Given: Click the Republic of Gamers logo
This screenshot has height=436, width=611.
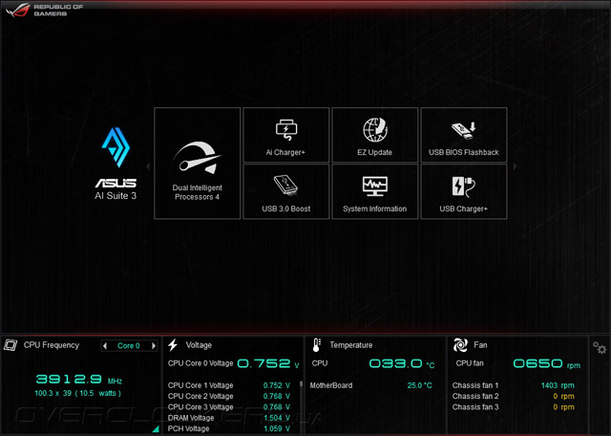Looking at the screenshot, I should [45, 10].
